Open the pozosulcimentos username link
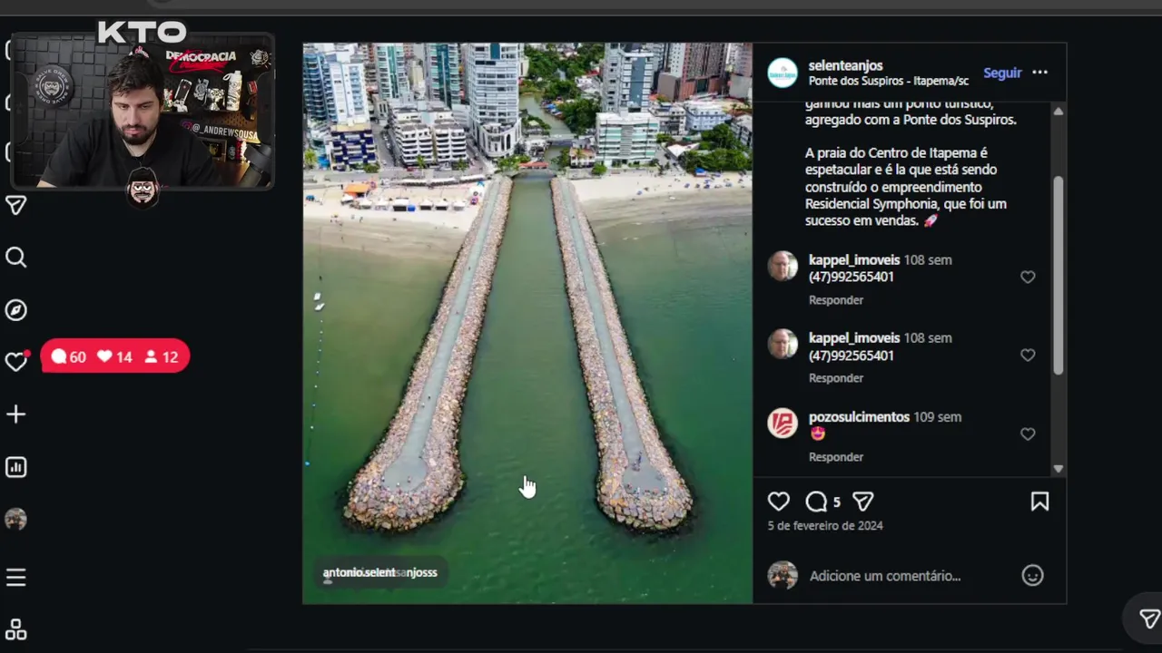This screenshot has width=1162, height=653. point(859,417)
